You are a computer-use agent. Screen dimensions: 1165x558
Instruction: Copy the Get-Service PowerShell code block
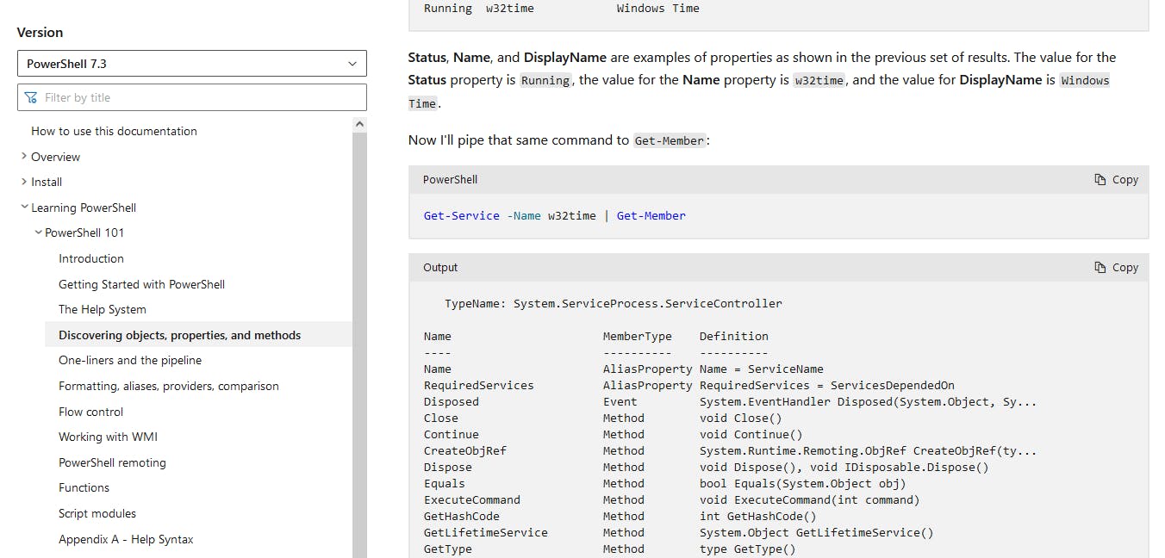[x=1116, y=180]
